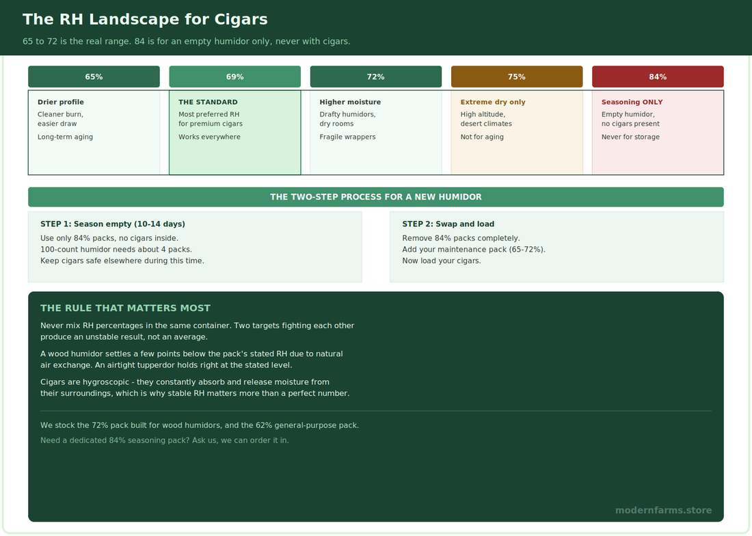Click The RH Landscape for Cigars title

click(x=145, y=19)
